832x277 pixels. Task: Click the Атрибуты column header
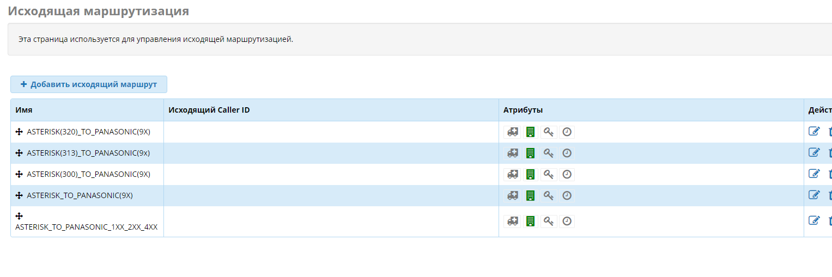[523, 110]
